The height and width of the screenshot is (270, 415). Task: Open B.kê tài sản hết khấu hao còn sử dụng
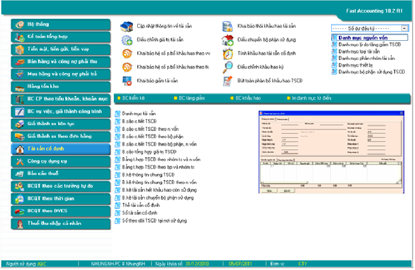tap(159, 190)
